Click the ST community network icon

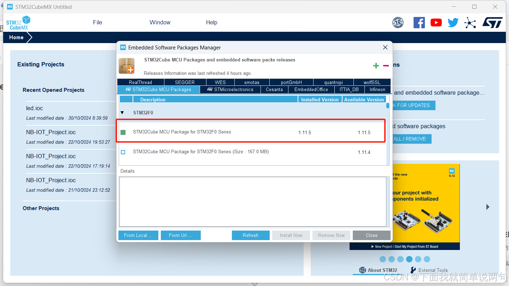(470, 23)
